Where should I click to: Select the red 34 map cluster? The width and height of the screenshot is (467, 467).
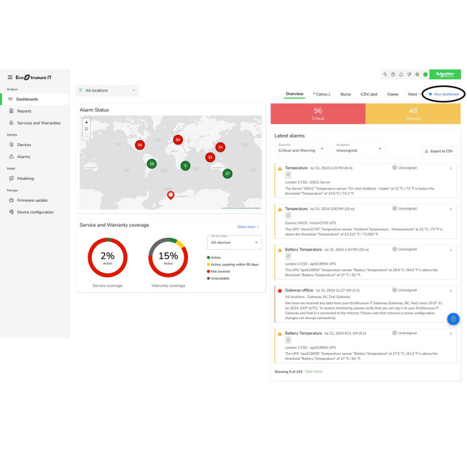[139, 145]
